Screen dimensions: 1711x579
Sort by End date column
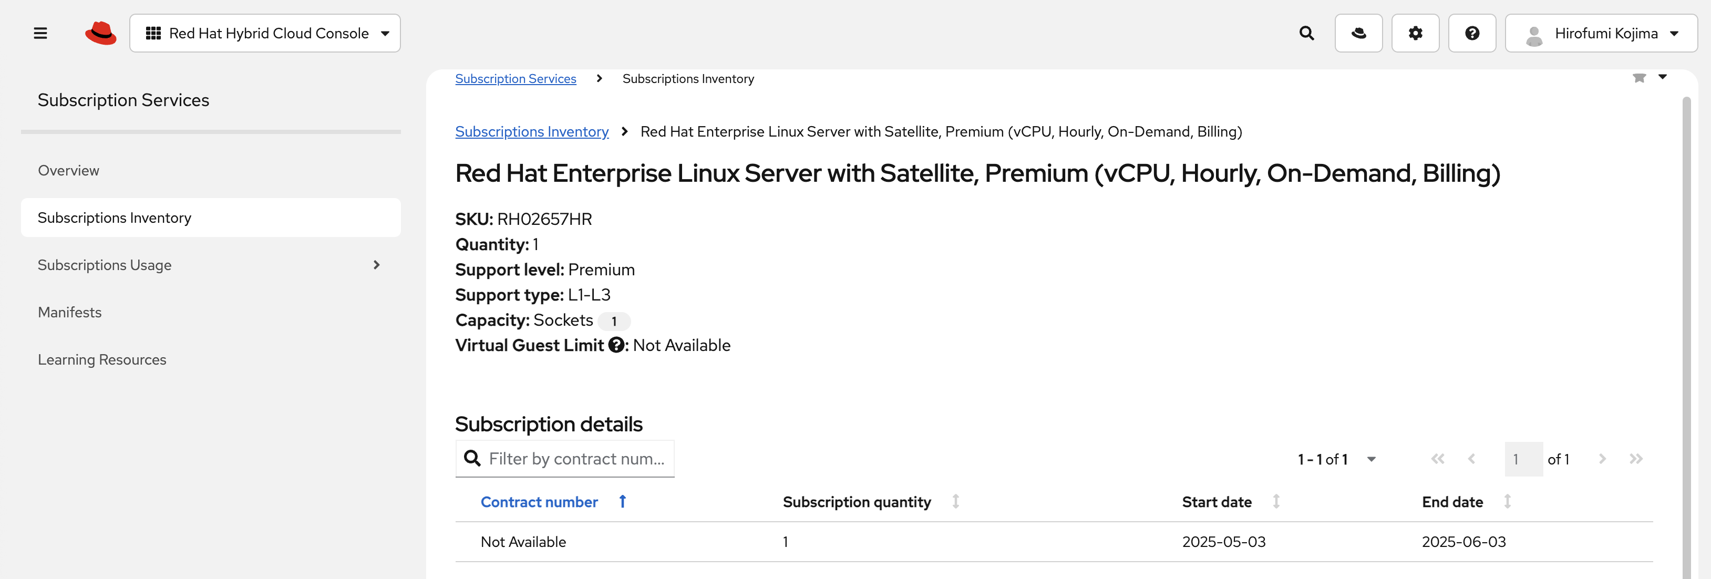coord(1467,502)
